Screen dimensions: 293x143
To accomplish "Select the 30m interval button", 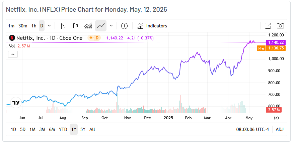I will pos(23,26).
